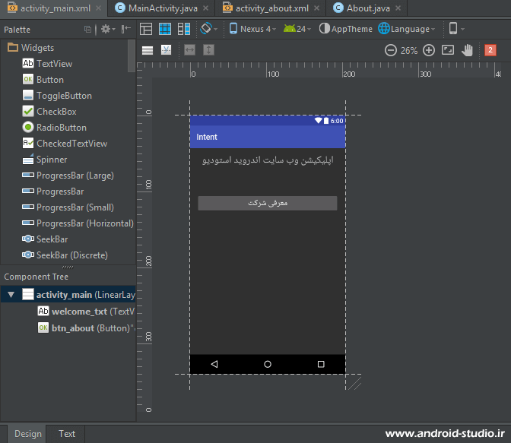The image size is (511, 443).
Task: Switch to the Text tab
Action: pos(67,434)
